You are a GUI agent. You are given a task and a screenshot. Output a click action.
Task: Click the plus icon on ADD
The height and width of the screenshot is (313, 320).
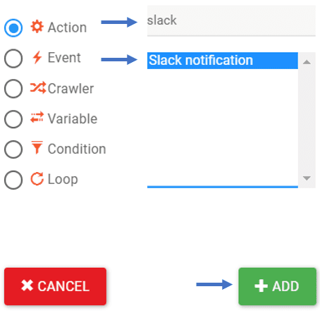[x=261, y=286]
